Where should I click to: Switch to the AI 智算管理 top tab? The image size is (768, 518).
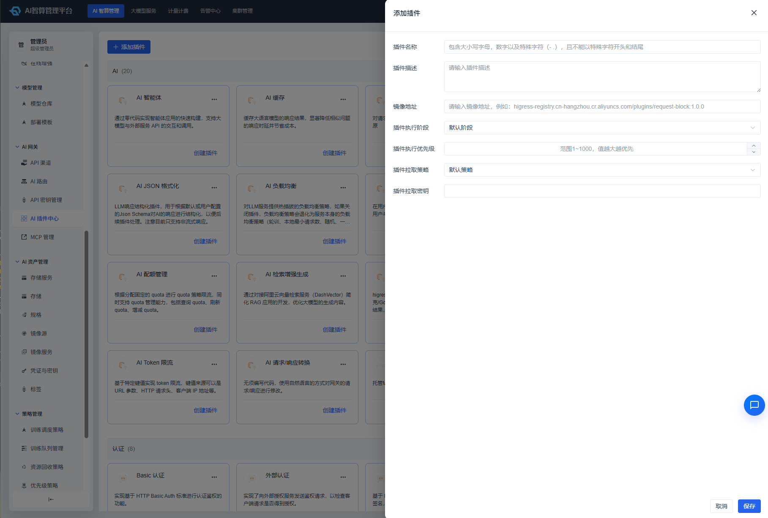[x=106, y=11]
